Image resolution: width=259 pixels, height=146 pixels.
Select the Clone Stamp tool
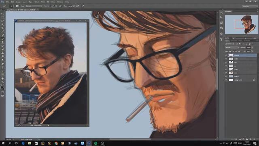pos(2,42)
